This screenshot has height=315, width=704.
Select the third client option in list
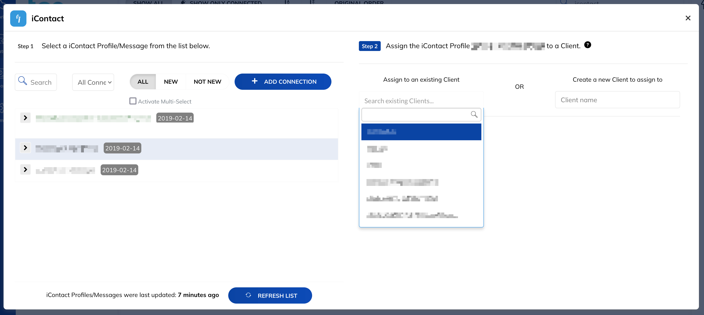pos(421,165)
